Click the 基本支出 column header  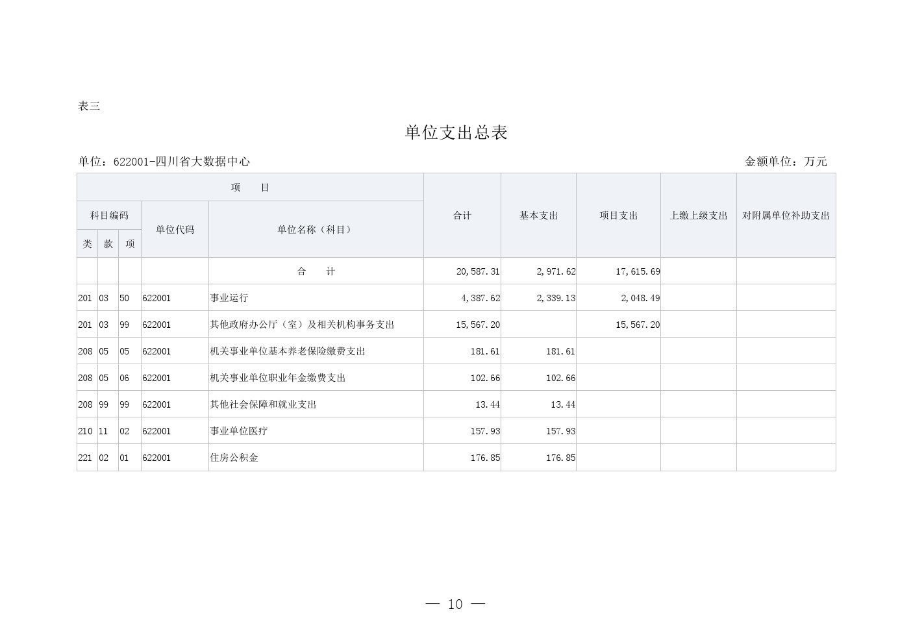click(x=538, y=216)
